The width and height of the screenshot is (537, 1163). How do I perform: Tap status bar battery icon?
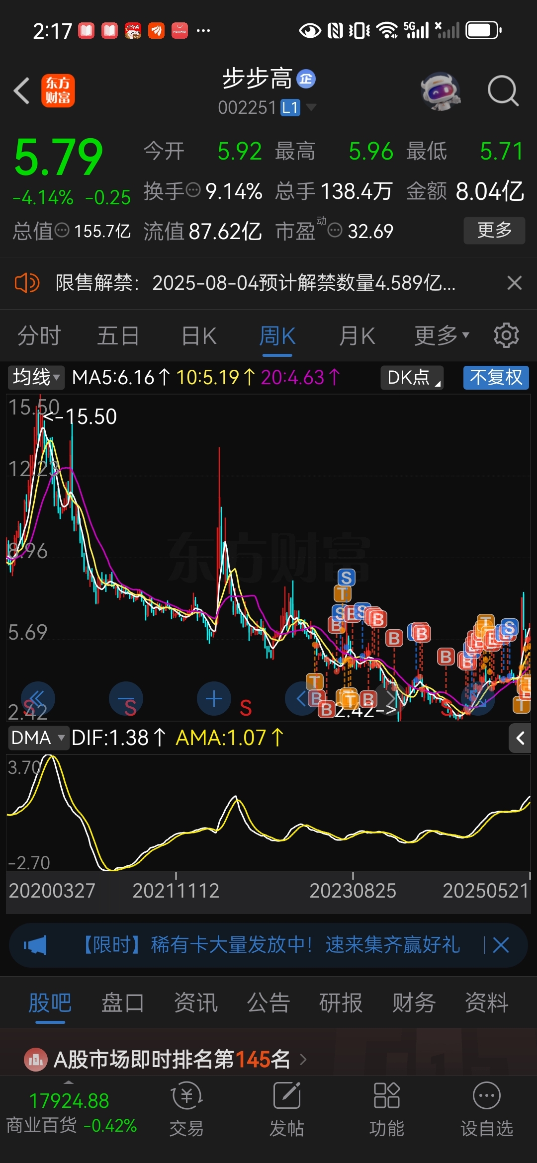[483, 30]
